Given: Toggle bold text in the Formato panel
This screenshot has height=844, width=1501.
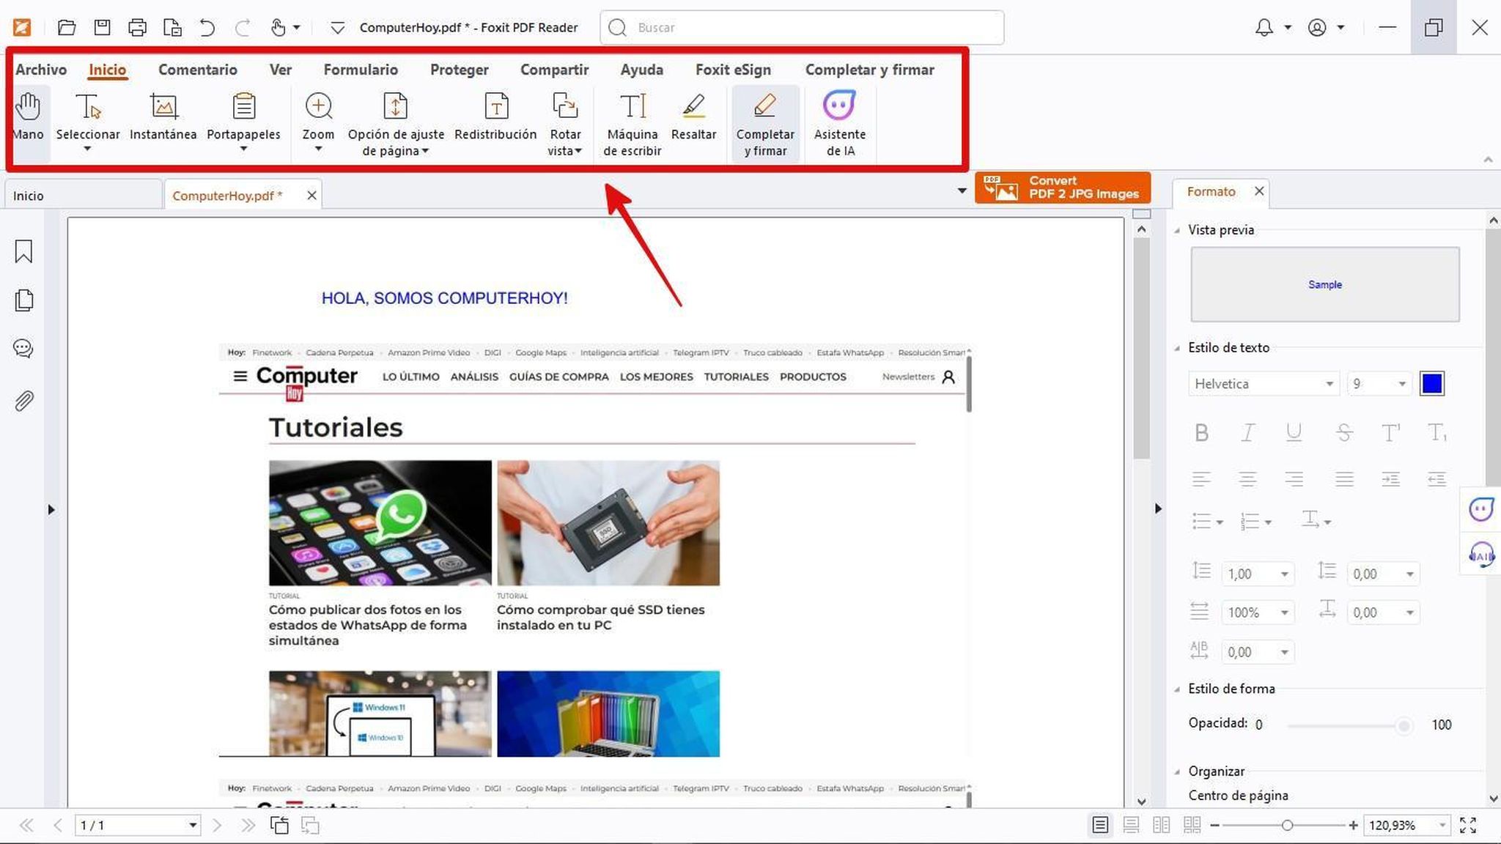Looking at the screenshot, I should 1201,432.
